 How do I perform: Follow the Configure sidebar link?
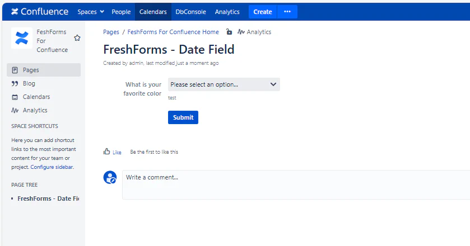[52, 167]
